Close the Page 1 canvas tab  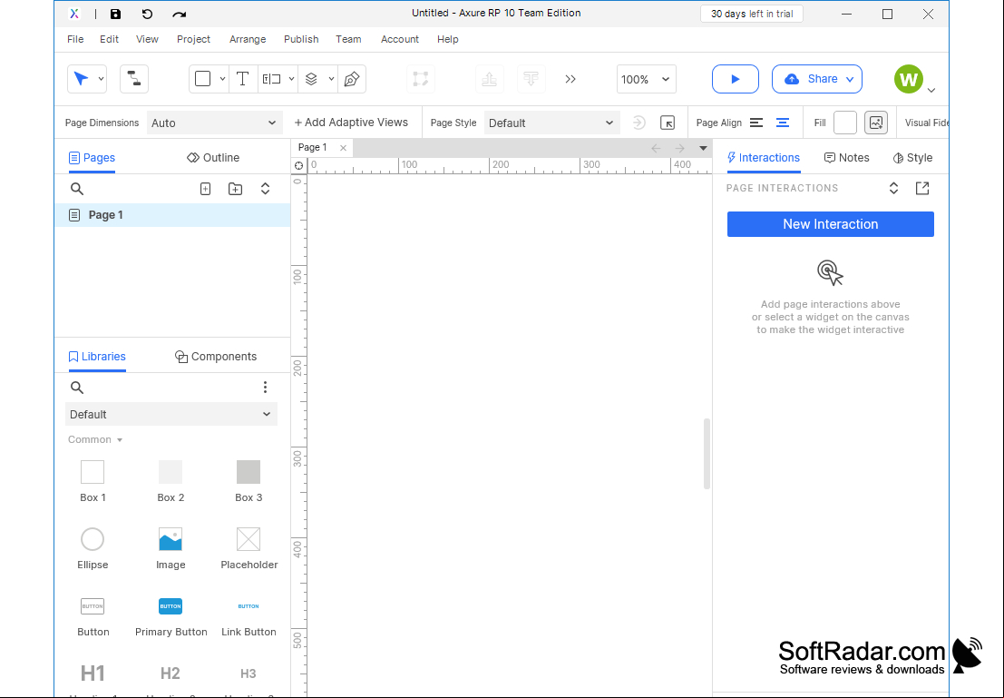(x=343, y=148)
